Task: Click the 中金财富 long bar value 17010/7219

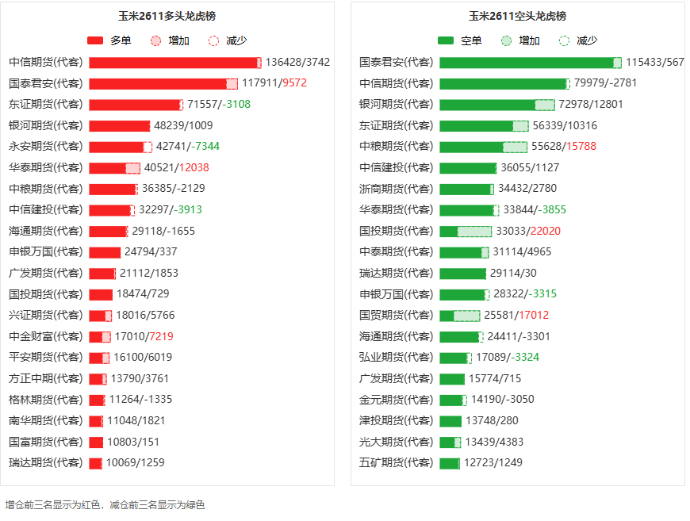Action: pos(144,336)
